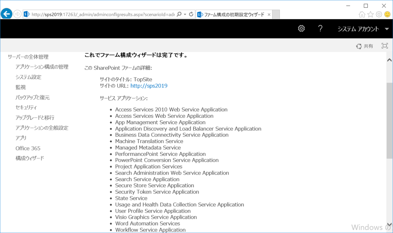
Task: Click Managed Metadata Service entry
Action: [x=148, y=148]
